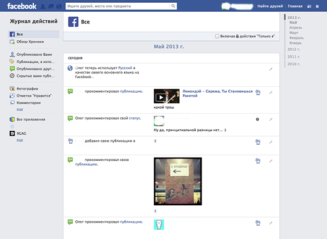Jump to Март in timeline
This screenshot has width=327, height=239.
(x=294, y=33)
